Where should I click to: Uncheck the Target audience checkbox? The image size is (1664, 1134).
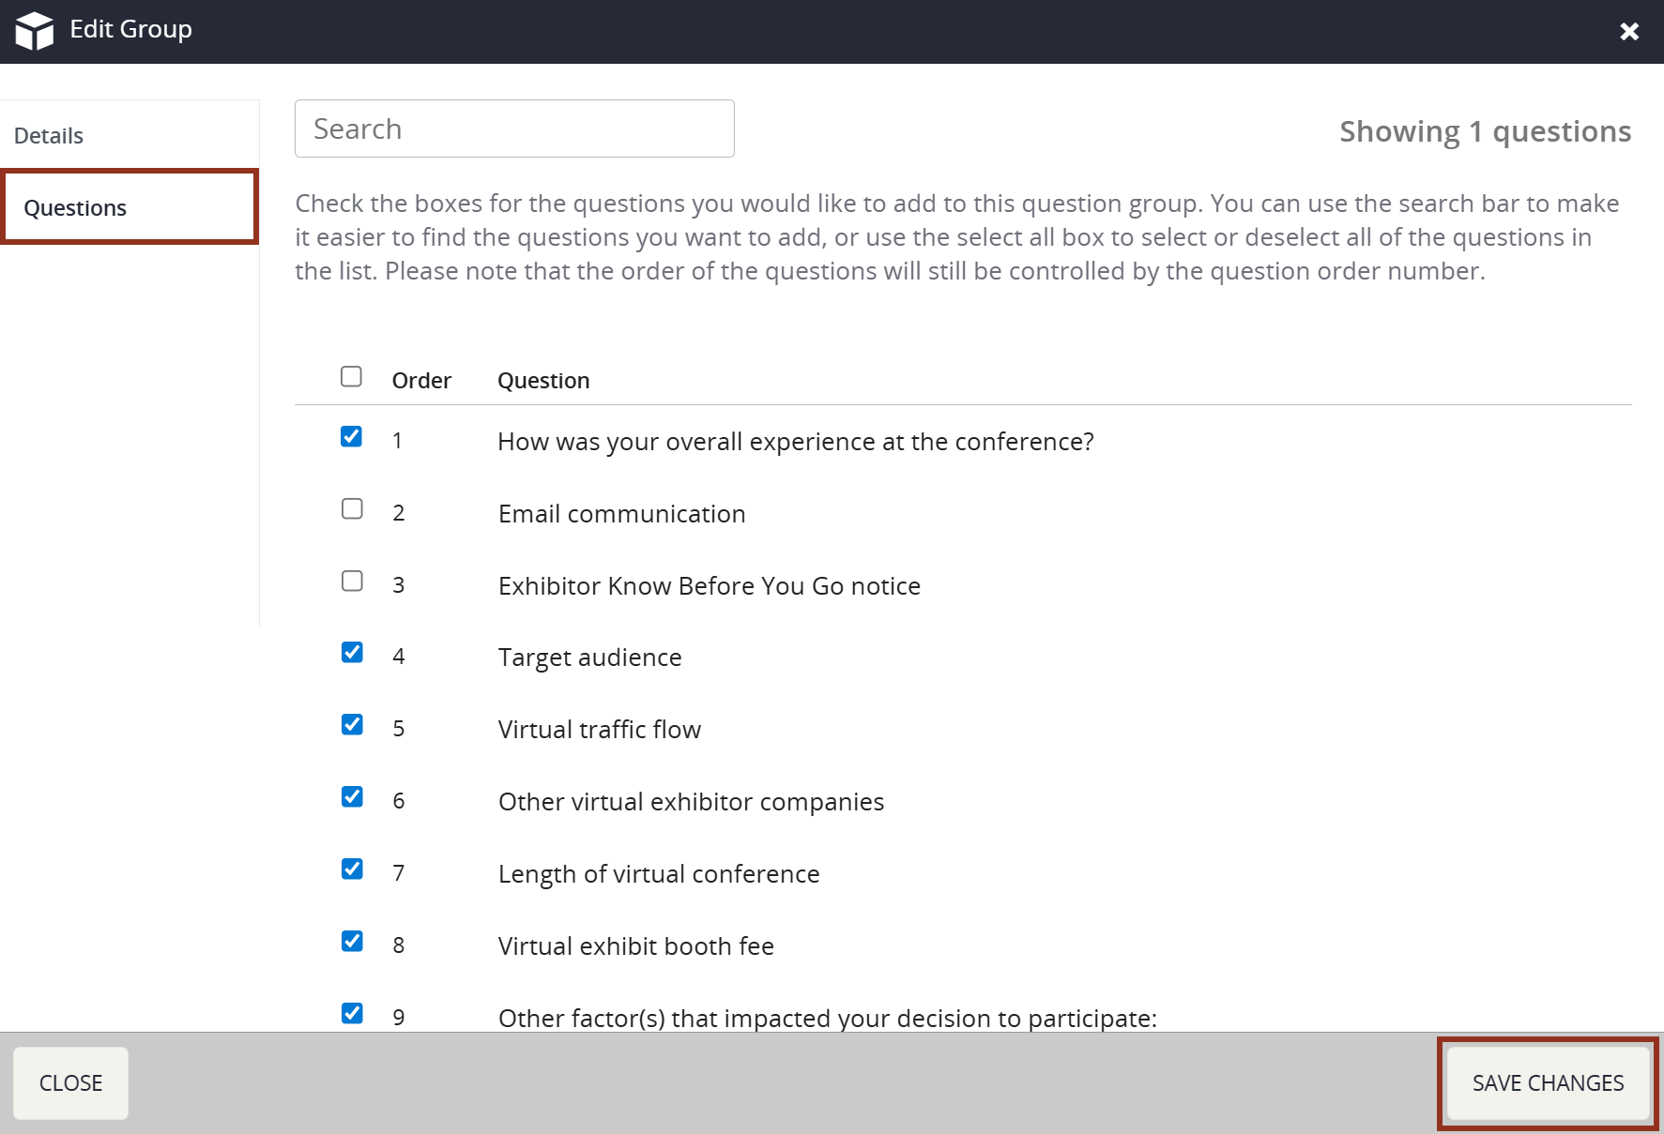pyautogui.click(x=352, y=652)
